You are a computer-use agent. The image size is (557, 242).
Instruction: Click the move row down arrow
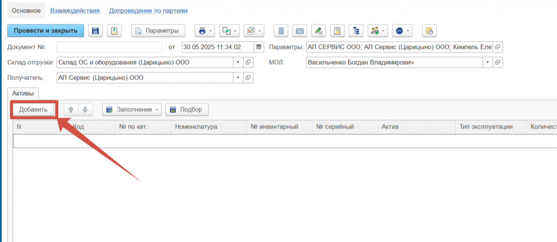[85, 110]
